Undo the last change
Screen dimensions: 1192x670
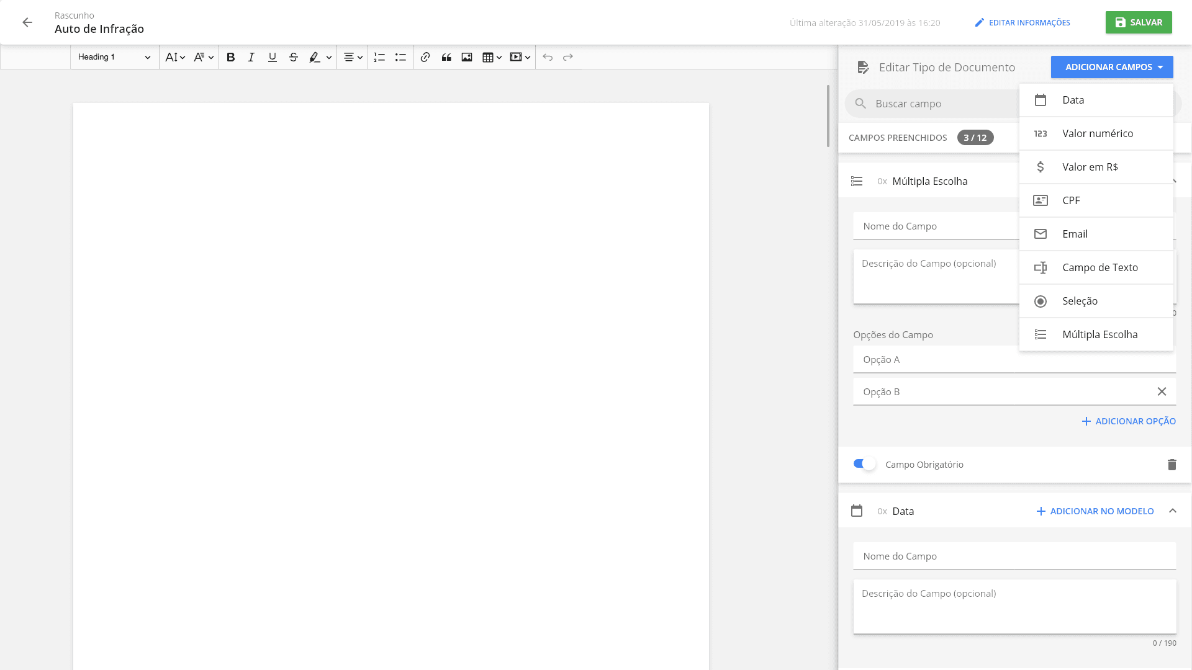click(x=547, y=57)
